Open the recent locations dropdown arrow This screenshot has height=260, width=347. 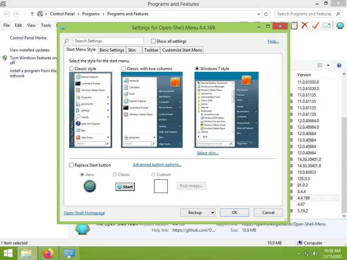coord(24,14)
